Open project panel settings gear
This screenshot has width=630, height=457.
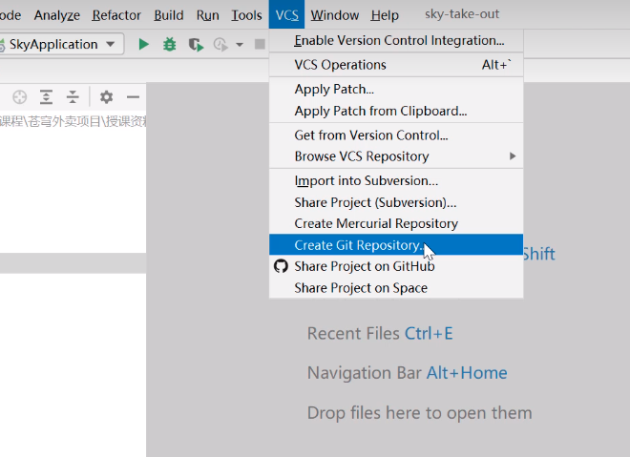106,97
